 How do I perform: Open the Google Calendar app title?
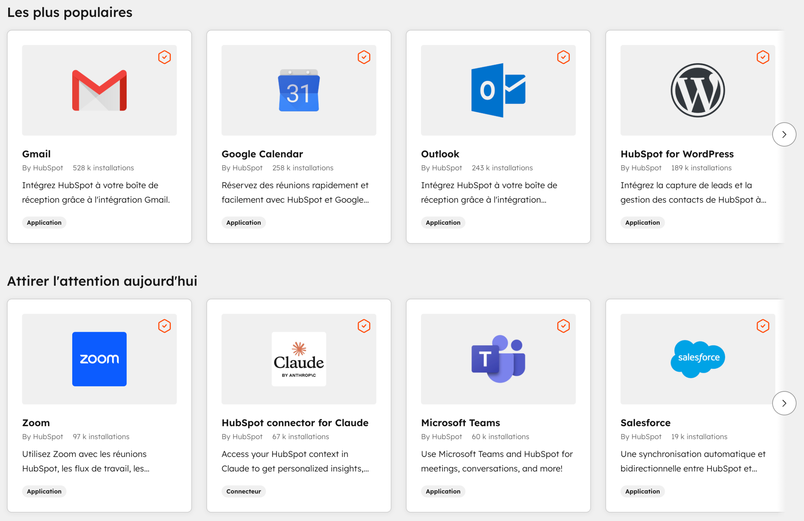tap(262, 154)
